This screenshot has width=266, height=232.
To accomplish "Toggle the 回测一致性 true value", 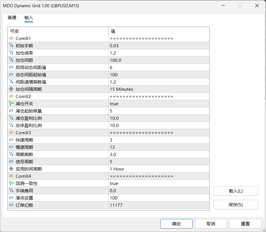I will coord(159,183).
